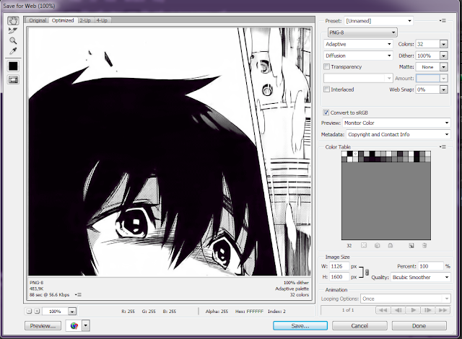Select the Zoom tool magnifier
The height and width of the screenshot is (339, 462).
point(13,40)
